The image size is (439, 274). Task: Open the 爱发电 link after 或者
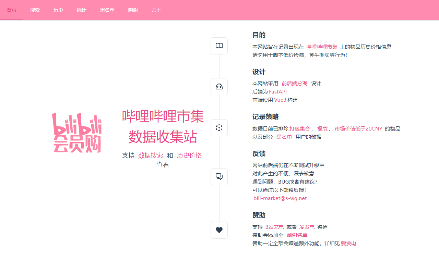pyautogui.click(x=307, y=227)
